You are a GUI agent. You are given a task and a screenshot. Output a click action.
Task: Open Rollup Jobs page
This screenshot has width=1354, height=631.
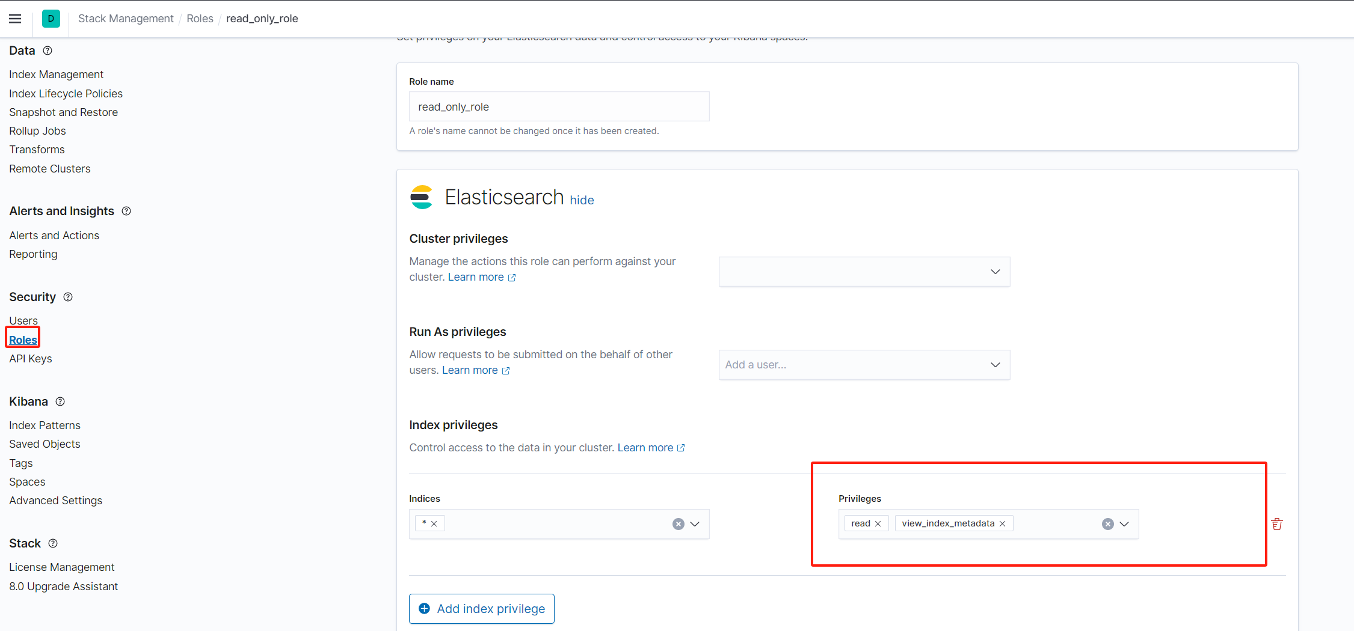click(x=37, y=131)
